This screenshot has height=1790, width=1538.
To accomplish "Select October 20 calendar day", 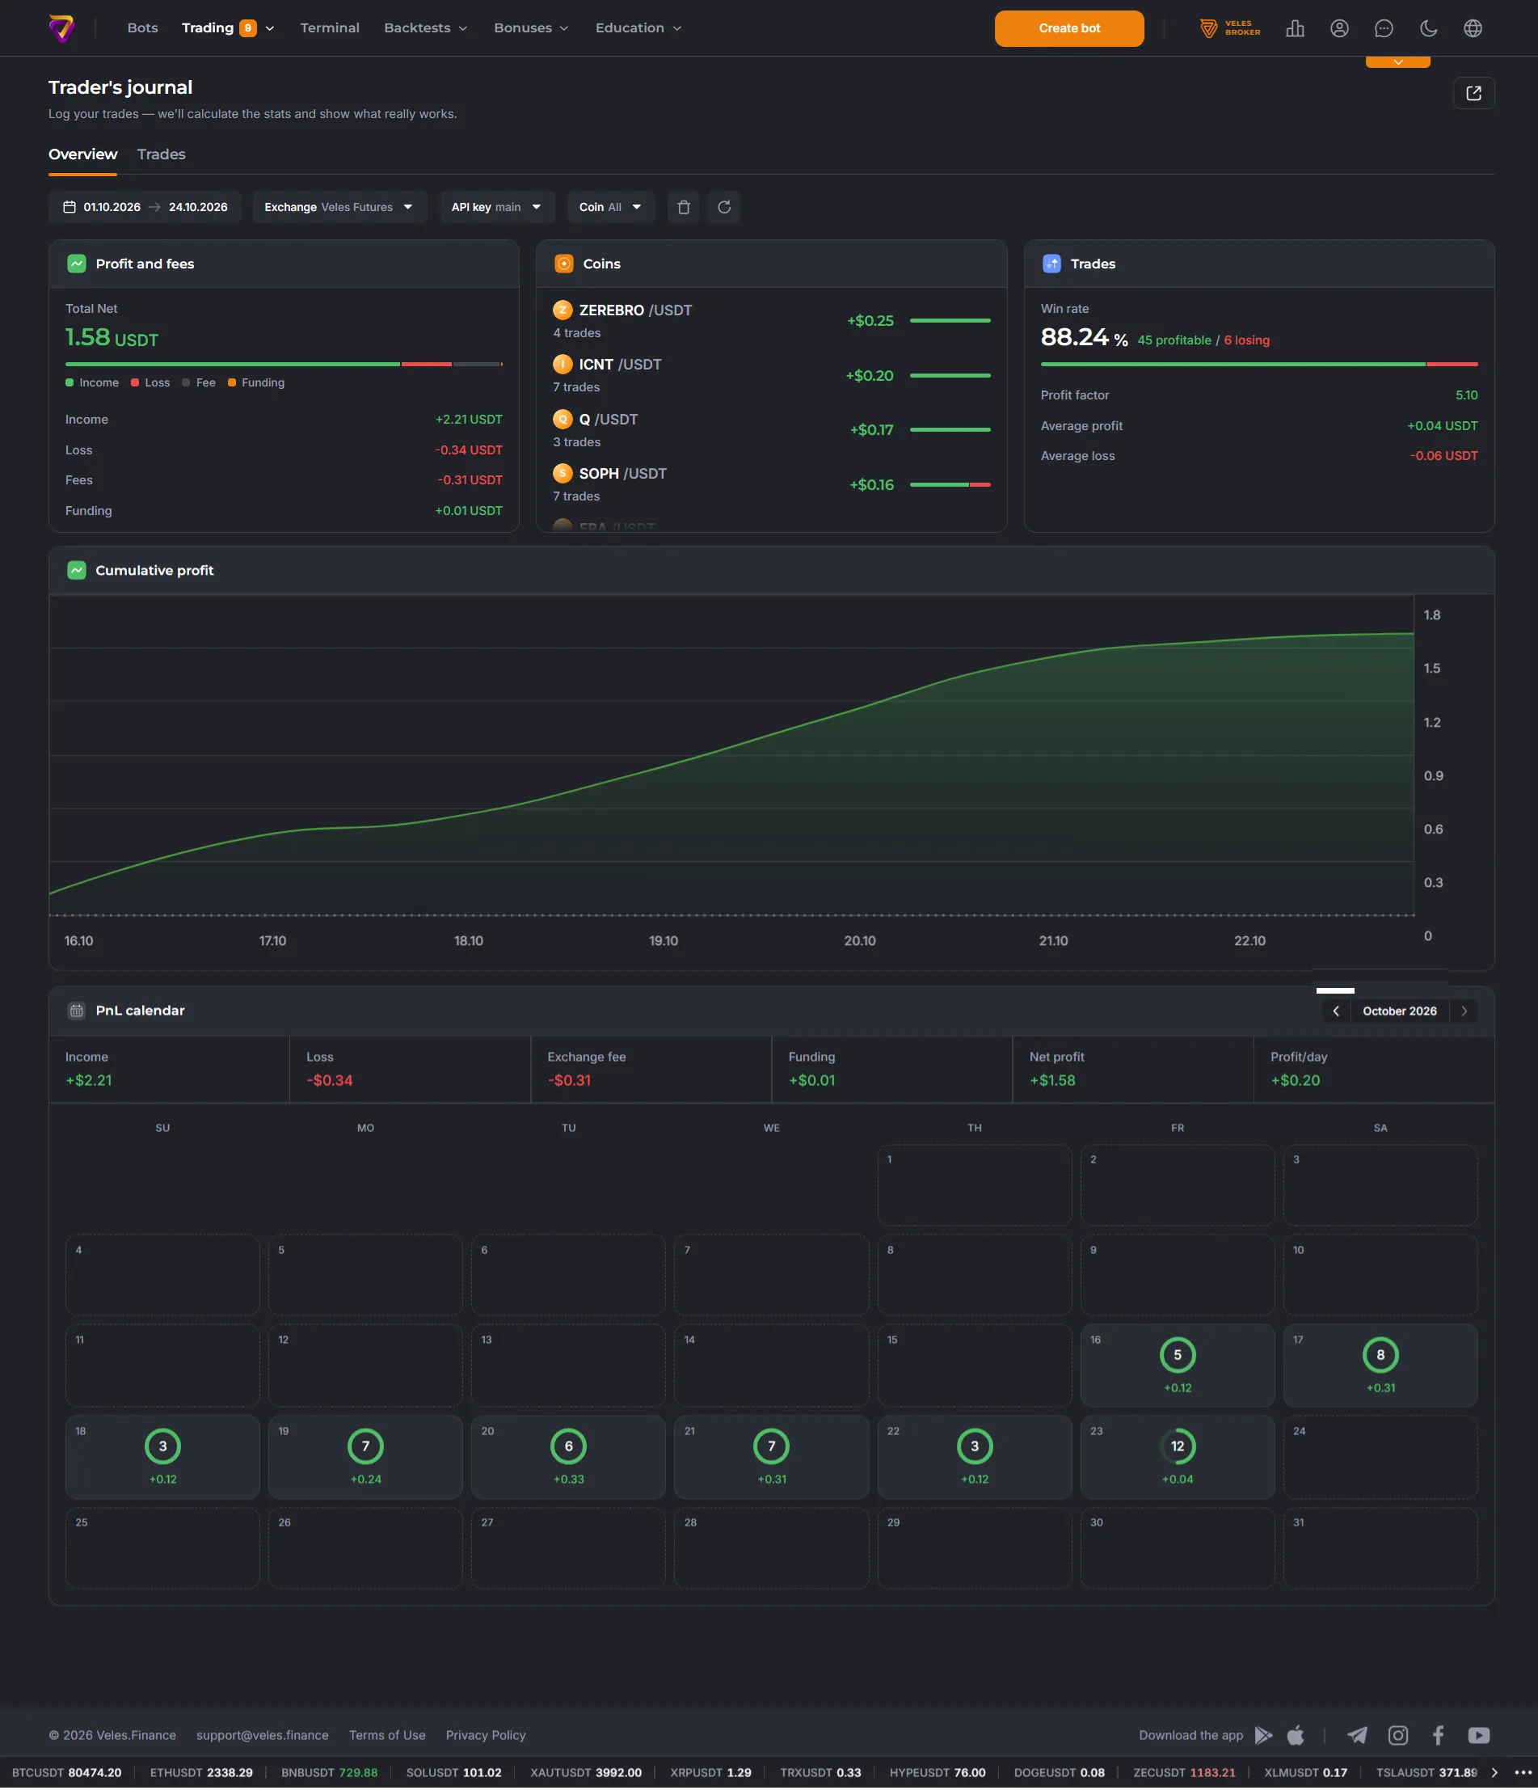I will (568, 1457).
